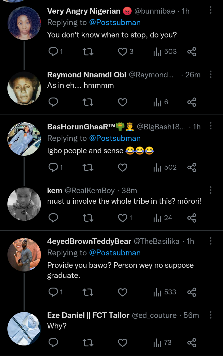Expand options menu for 4eyedBrownTeddyBear's tweet

pos(211,241)
